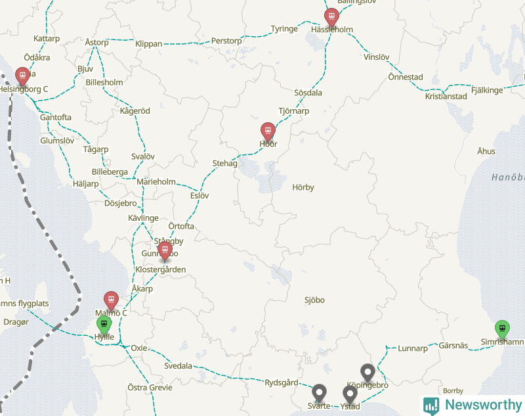Click the Sjöbo place name

tap(314, 300)
